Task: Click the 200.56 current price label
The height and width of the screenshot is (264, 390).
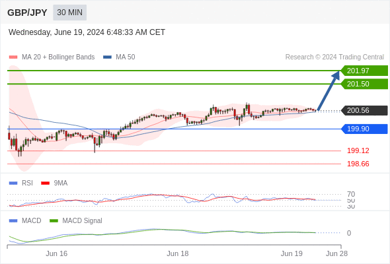Action: click(364, 110)
